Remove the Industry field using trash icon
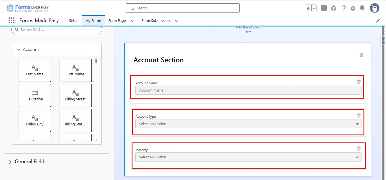The width and height of the screenshot is (386, 180). tap(359, 149)
